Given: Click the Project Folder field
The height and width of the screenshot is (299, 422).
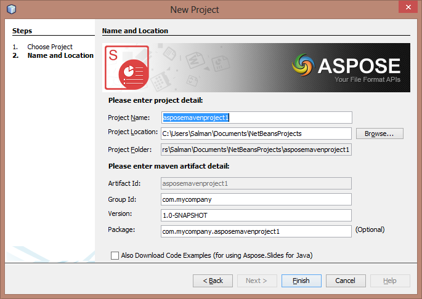Looking at the screenshot, I should click(x=256, y=149).
